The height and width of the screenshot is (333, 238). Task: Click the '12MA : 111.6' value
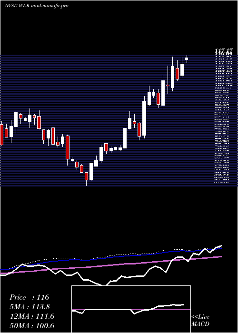[x=32, y=316]
